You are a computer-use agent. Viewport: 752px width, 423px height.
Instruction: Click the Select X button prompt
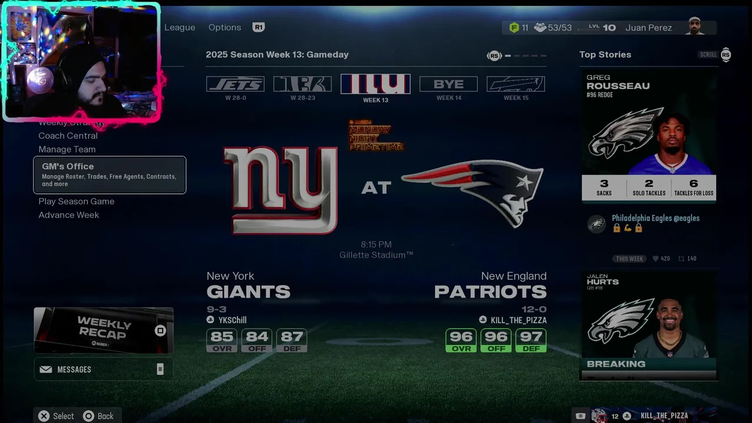56,416
